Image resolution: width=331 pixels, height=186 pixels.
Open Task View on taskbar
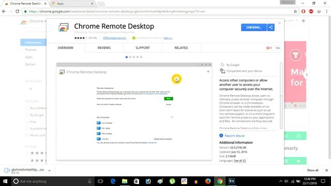pos(100,181)
